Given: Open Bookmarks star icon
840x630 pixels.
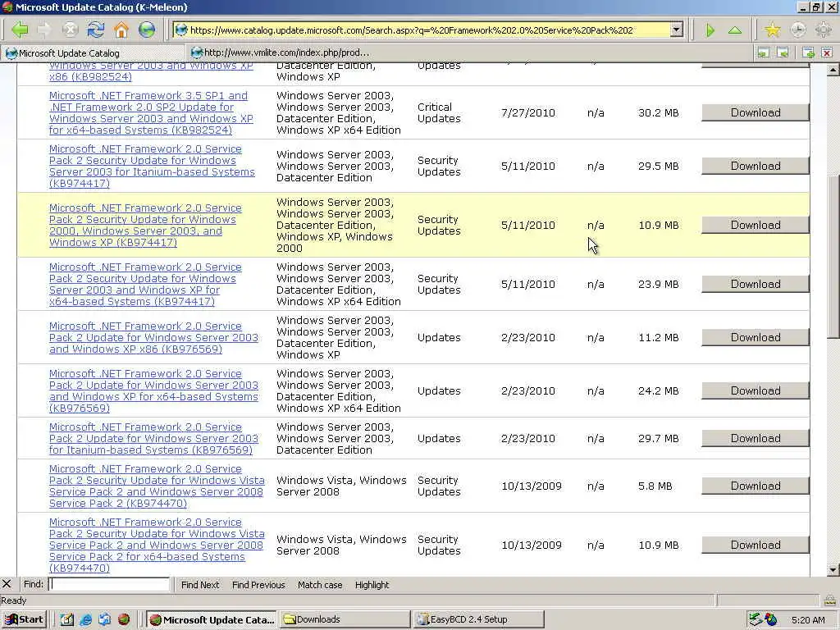Looking at the screenshot, I should tap(772, 30).
